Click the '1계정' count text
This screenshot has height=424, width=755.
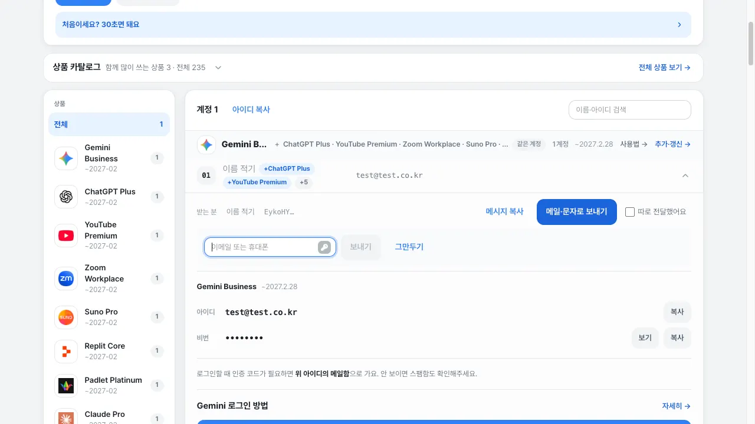560,144
